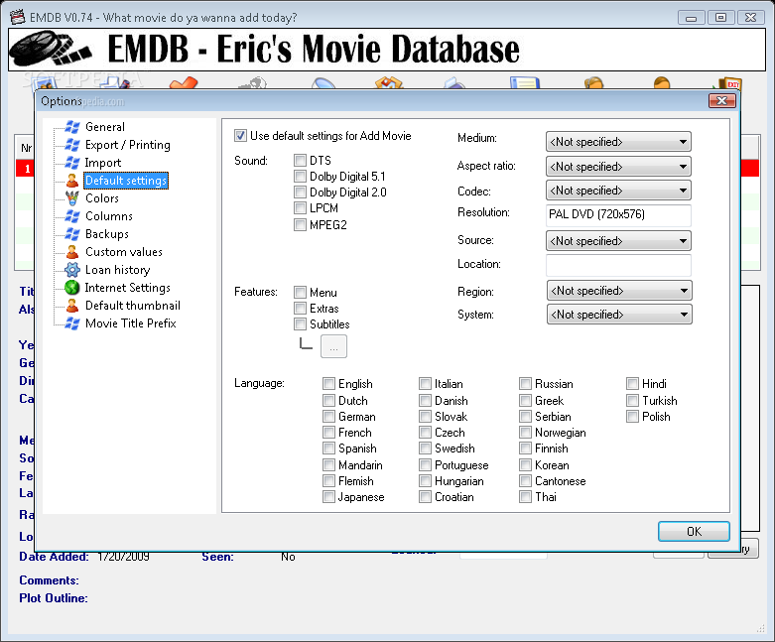Click the Export / Printing item icon
This screenshot has width=775, height=642.
(72, 145)
